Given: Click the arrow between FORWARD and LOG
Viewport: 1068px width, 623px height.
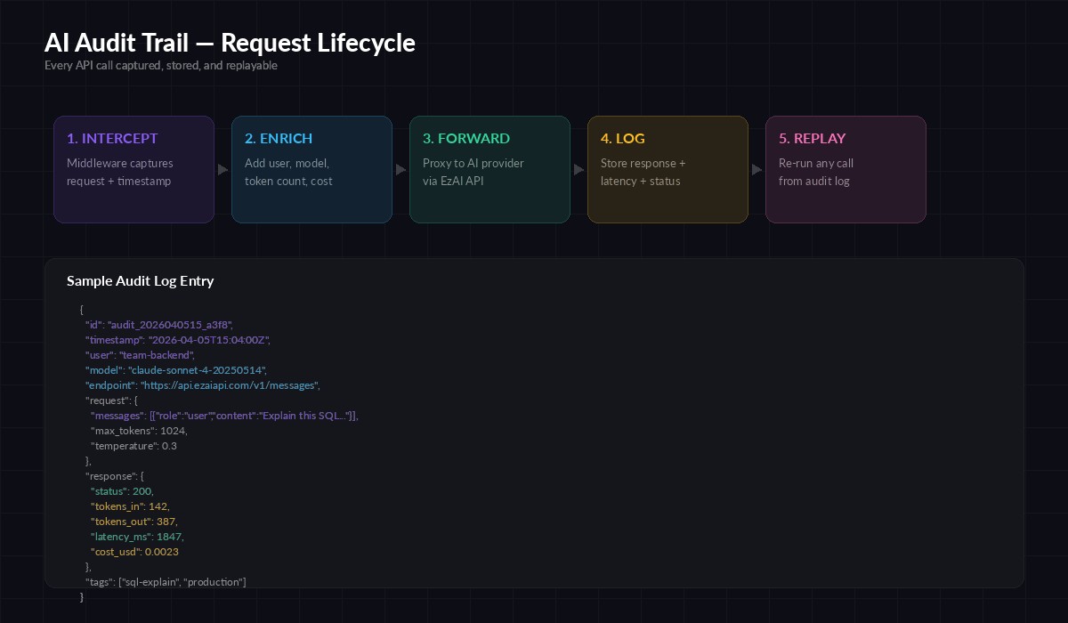Looking at the screenshot, I should 578,169.
